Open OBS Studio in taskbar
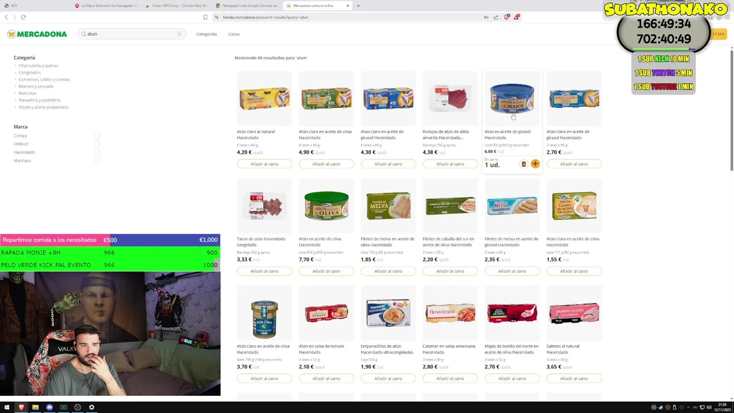734x413 pixels. 77,407
